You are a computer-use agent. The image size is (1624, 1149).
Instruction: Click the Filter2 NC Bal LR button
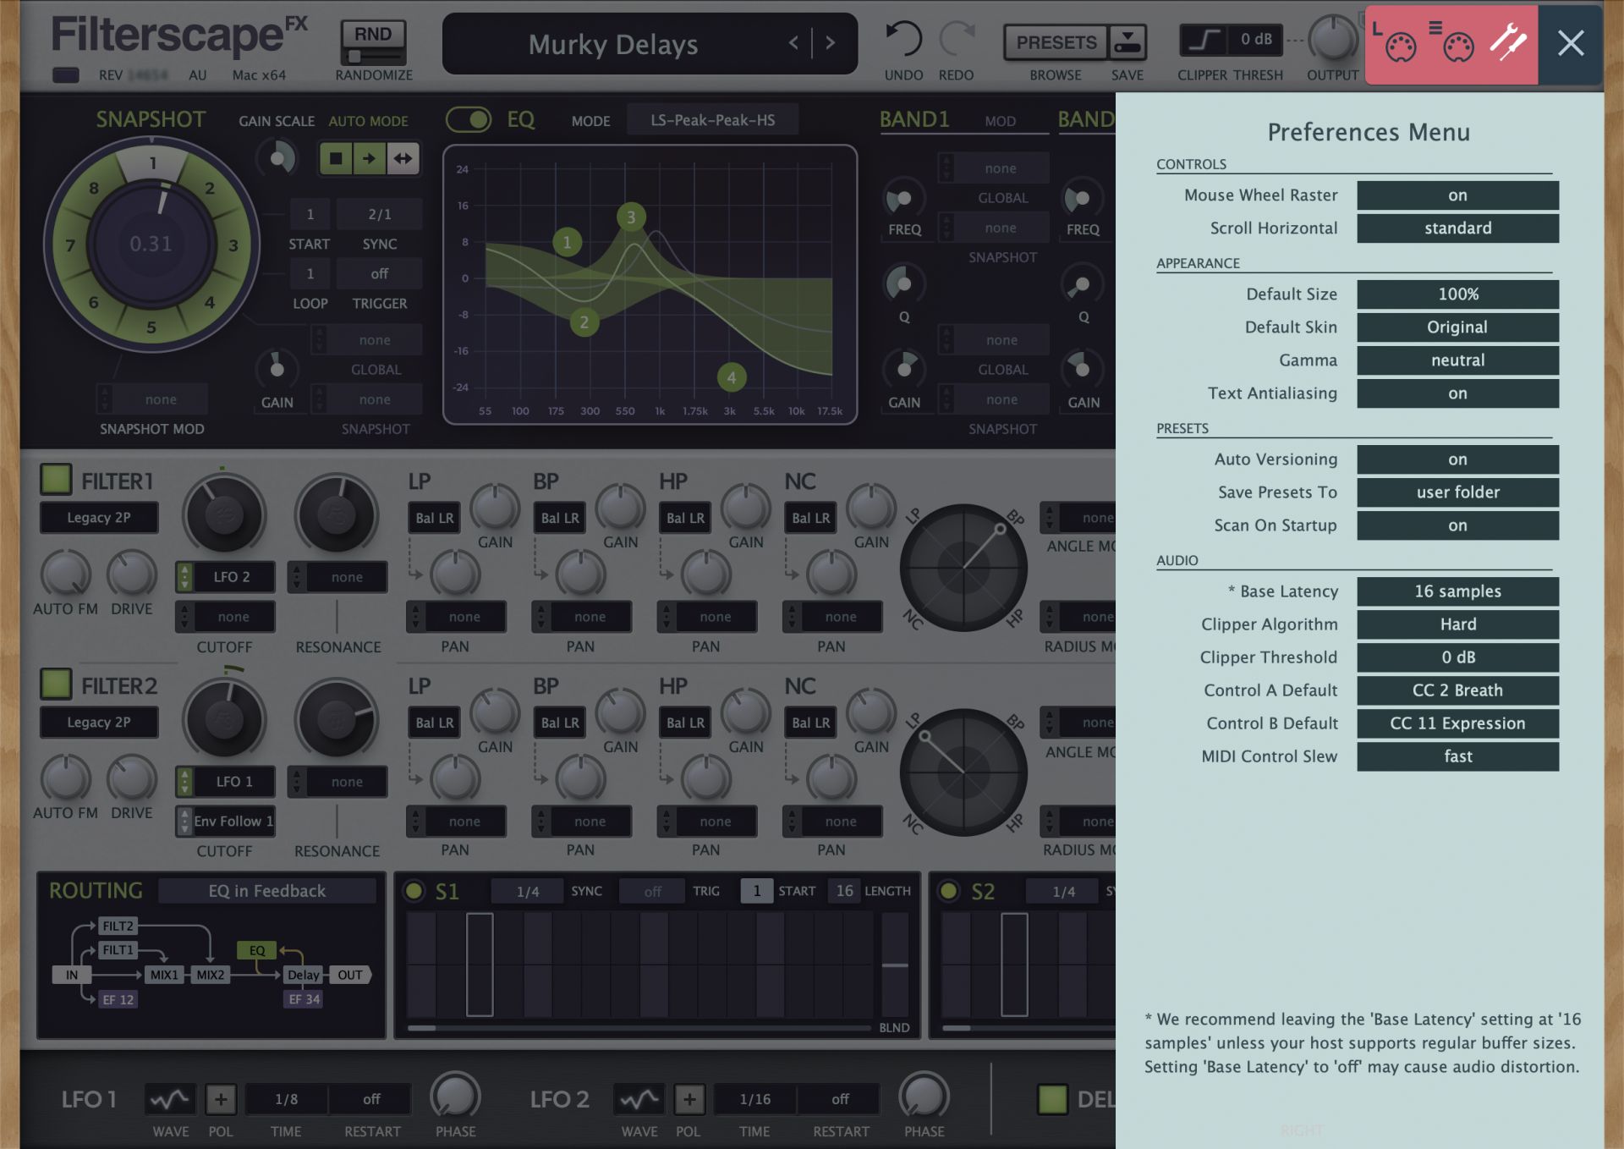click(810, 723)
